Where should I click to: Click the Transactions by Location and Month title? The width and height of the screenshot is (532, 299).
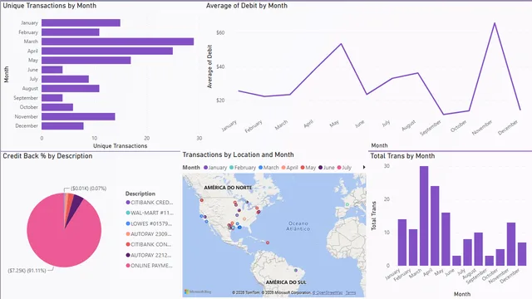[239, 154]
